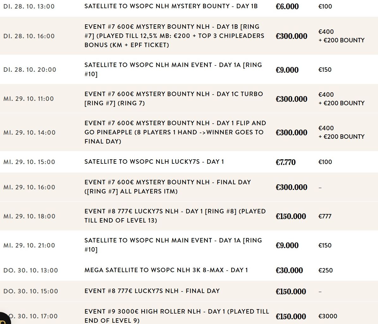The image size is (378, 324).
Task: Click Event #9 3000€ High Roller Day 1
Action: point(177,316)
